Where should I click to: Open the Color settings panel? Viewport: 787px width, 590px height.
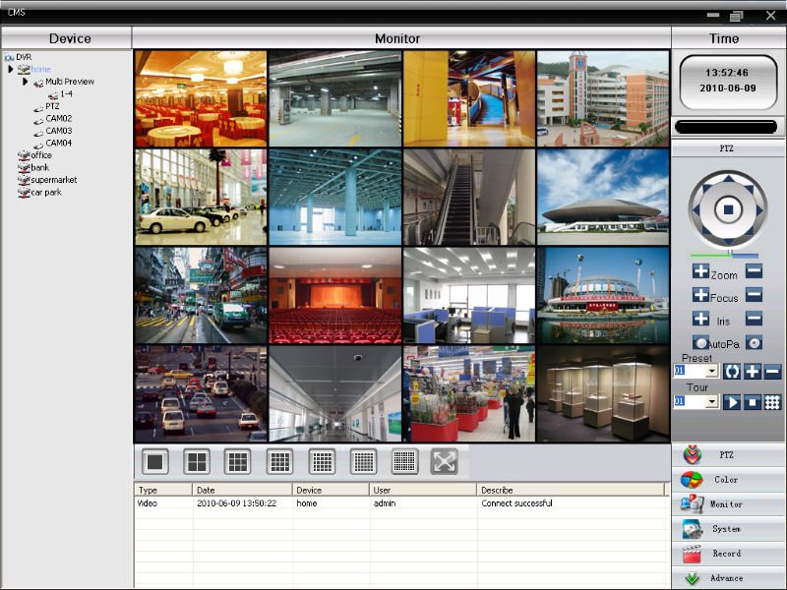728,480
